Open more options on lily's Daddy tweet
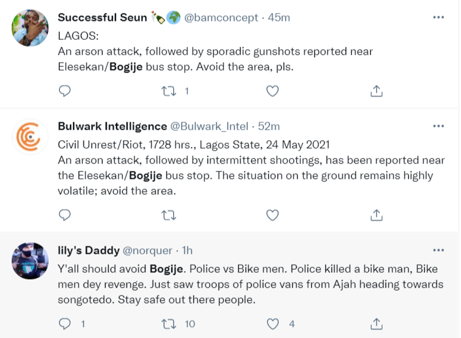The width and height of the screenshot is (461, 338). coord(438,251)
